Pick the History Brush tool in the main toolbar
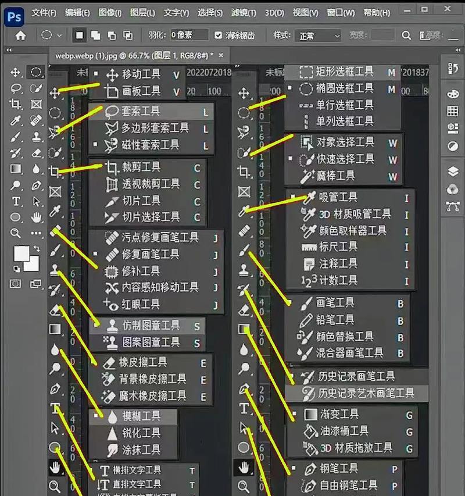This screenshot has height=496, width=465. 15,153
